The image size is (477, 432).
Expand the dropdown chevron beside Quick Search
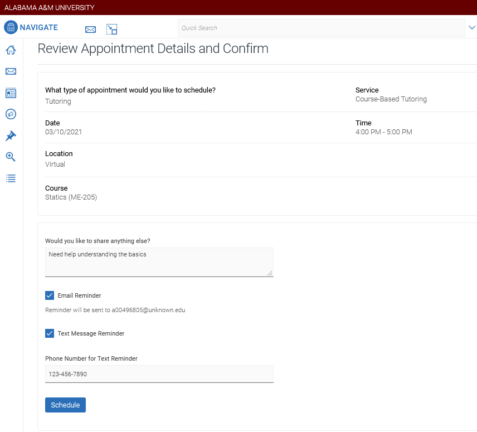[x=472, y=27]
